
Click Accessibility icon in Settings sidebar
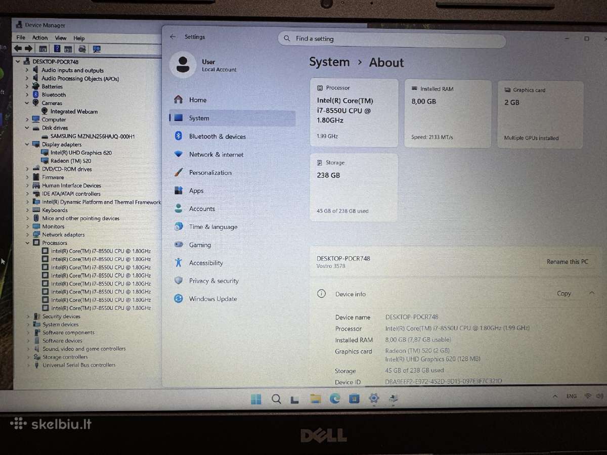click(178, 262)
